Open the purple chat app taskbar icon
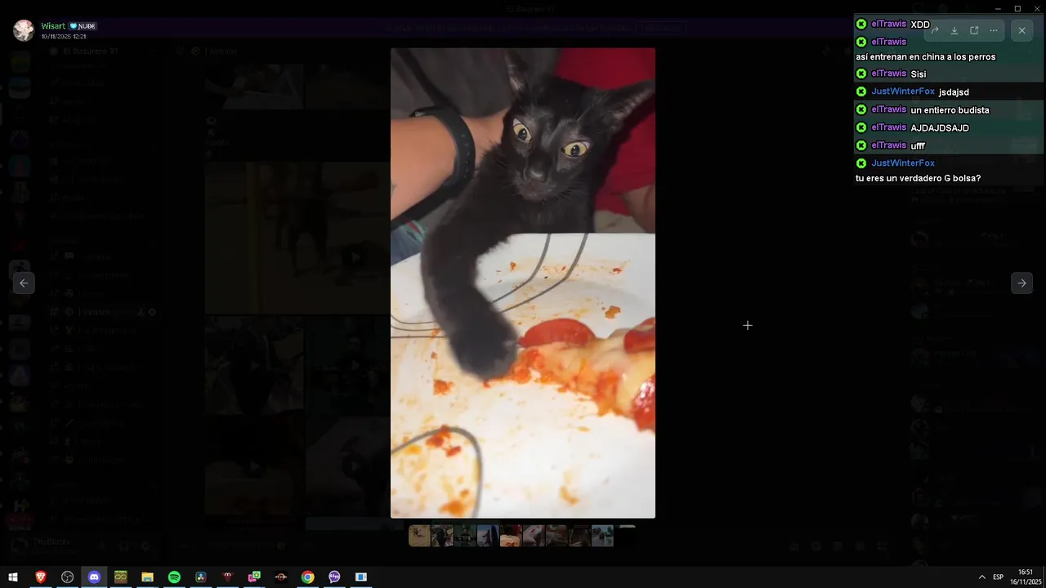Screen dimensions: 1046x588 334,577
